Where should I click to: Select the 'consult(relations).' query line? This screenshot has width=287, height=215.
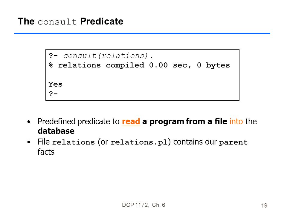[101, 56]
